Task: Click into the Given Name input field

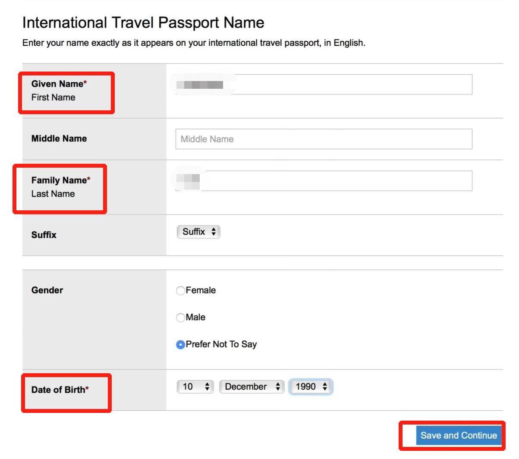Action: click(324, 84)
